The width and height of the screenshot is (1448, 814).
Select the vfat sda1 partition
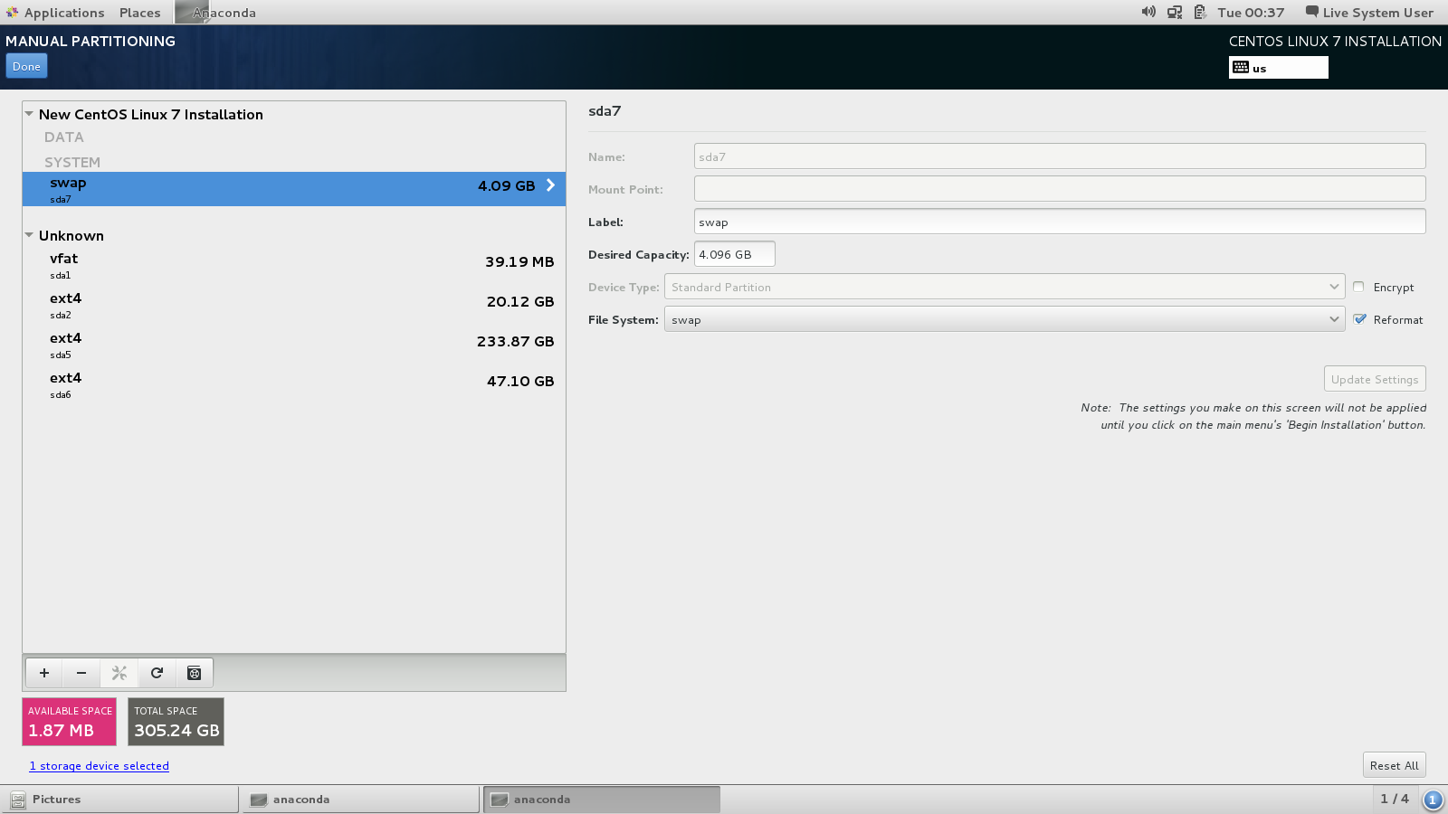294,265
